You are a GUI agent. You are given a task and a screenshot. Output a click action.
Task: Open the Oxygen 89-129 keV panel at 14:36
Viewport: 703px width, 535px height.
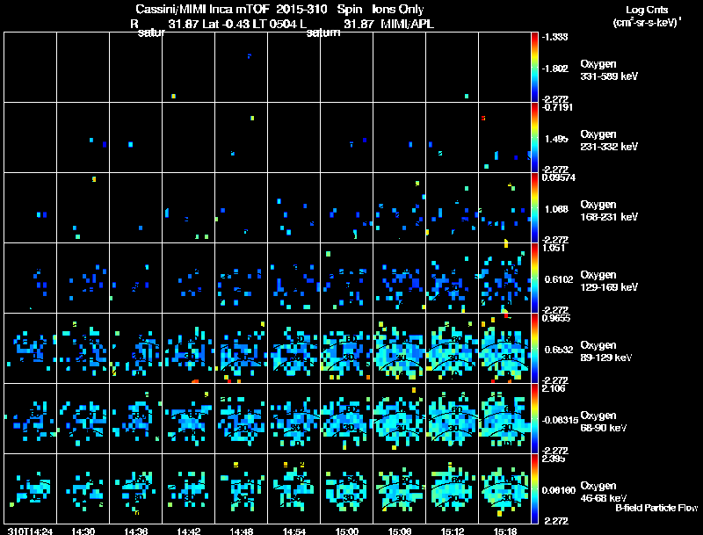coord(136,348)
